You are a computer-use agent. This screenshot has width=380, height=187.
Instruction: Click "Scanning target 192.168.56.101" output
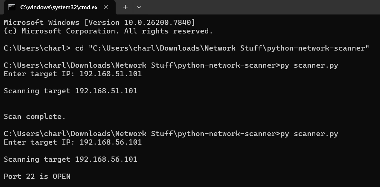[70, 159]
